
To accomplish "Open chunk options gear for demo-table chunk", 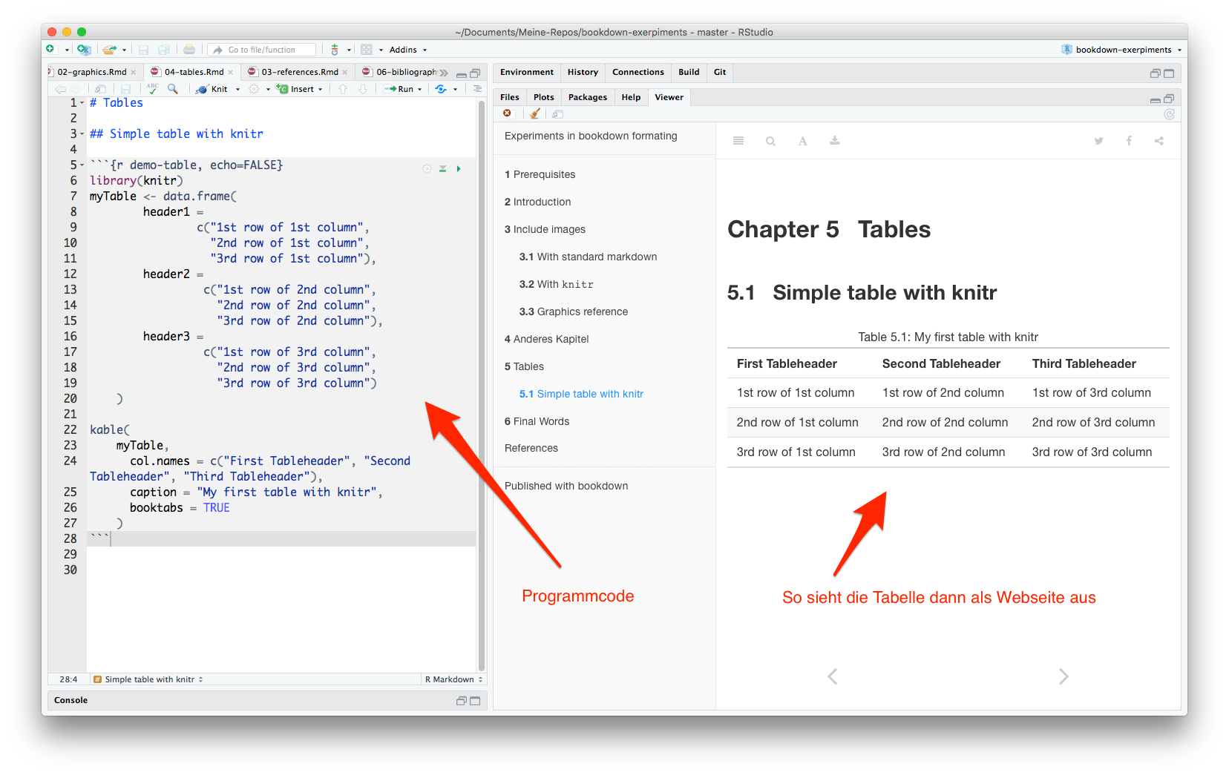I will point(427,169).
